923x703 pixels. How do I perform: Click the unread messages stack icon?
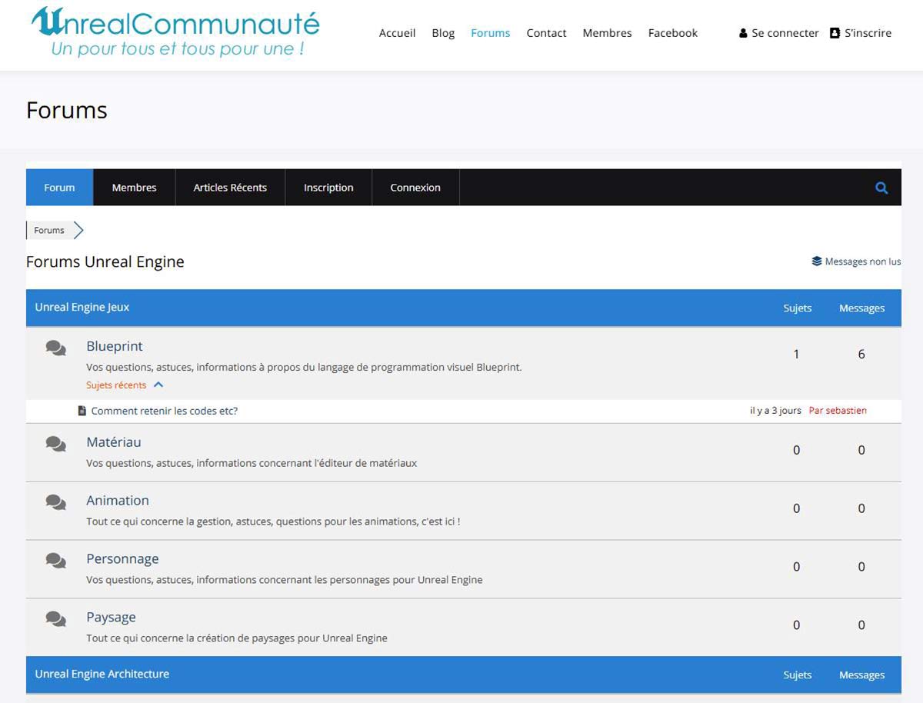(x=817, y=262)
